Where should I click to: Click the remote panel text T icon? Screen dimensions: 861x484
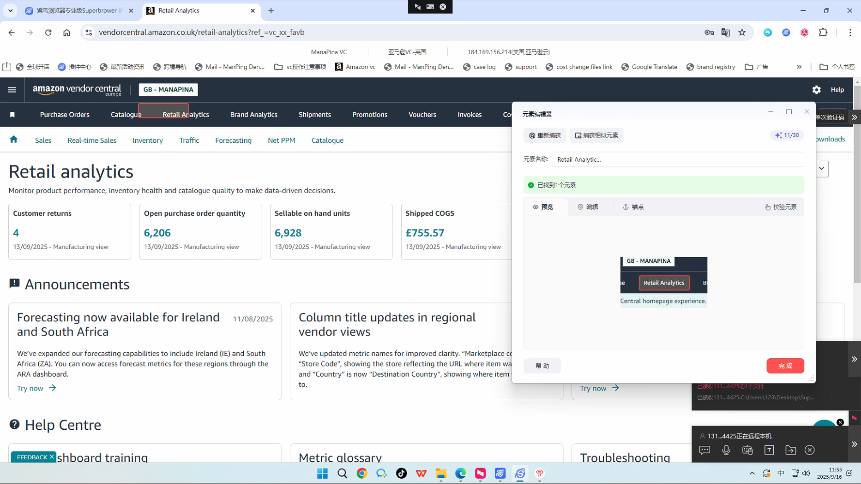coord(769,450)
